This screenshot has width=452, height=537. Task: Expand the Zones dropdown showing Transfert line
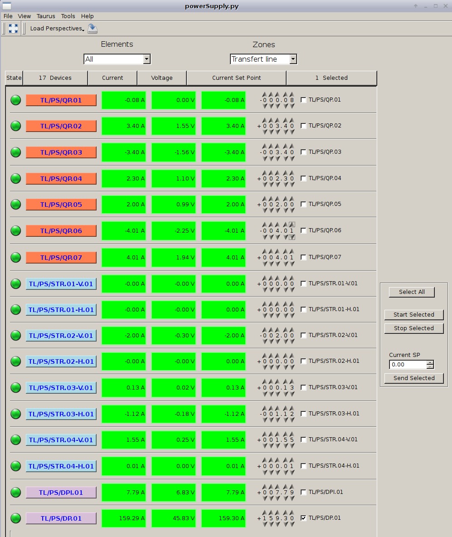click(263, 59)
